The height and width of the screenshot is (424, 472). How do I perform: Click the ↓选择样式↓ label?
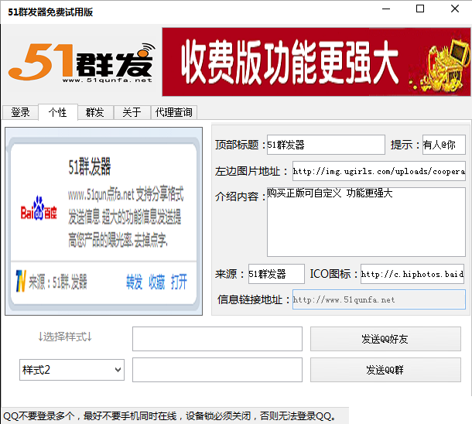point(65,337)
